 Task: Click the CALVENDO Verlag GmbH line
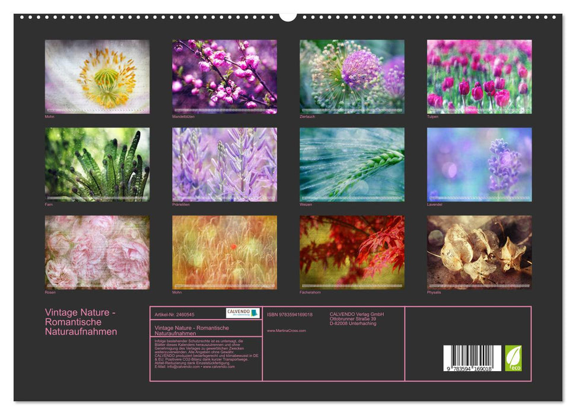[x=357, y=314]
